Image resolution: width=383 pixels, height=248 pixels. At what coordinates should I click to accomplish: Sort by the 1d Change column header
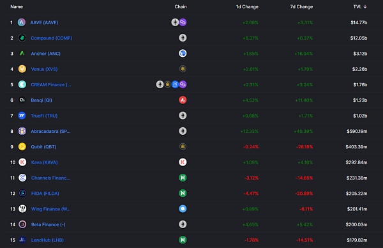(247, 7)
